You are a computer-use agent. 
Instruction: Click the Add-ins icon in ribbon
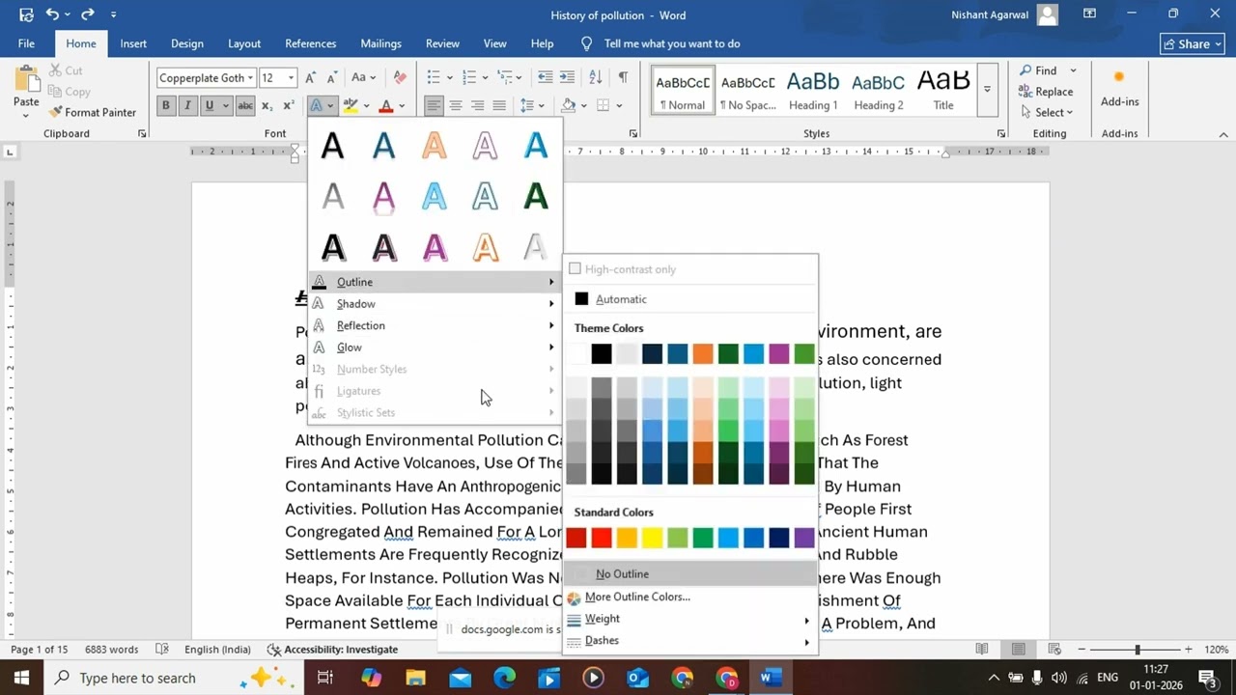1119,77
